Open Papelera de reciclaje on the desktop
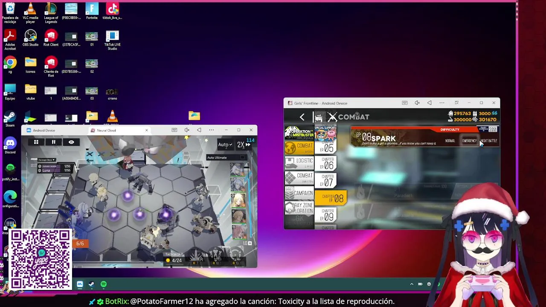 10,13
